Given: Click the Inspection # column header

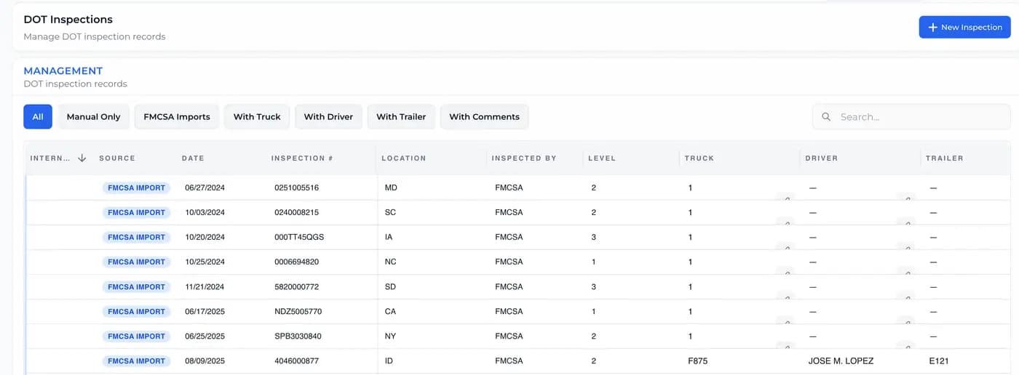Looking at the screenshot, I should (x=301, y=158).
